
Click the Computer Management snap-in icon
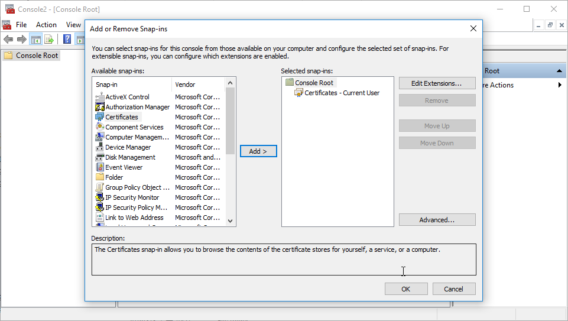click(100, 137)
